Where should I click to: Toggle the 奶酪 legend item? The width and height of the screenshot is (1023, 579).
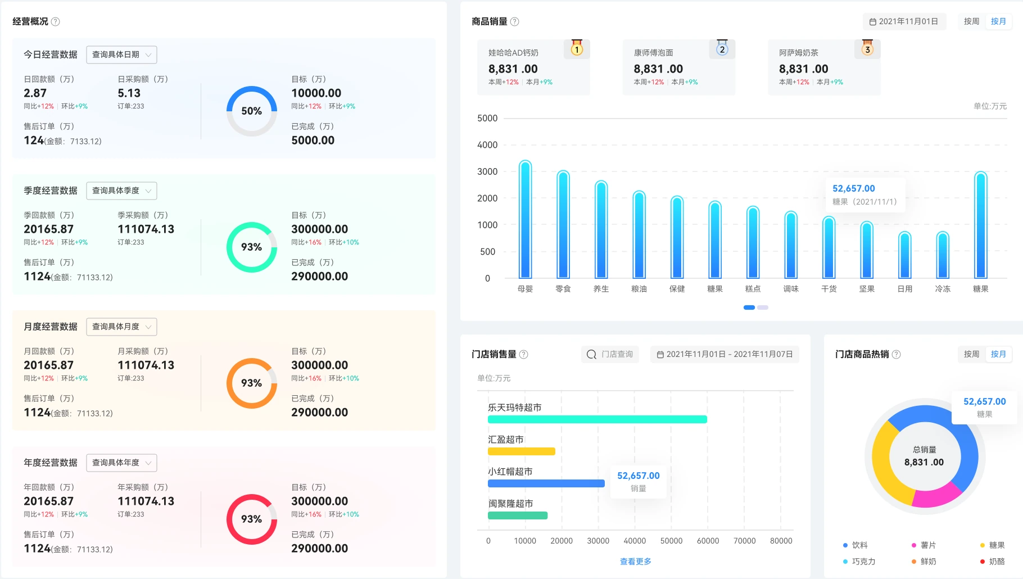[x=992, y=562]
